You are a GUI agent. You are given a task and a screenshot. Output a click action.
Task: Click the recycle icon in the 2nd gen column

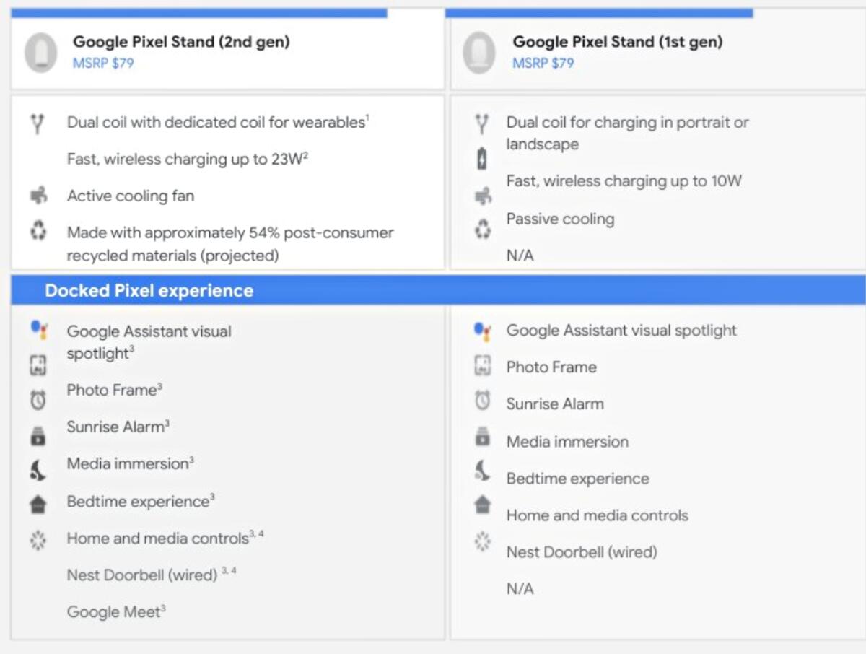pyautogui.click(x=38, y=232)
